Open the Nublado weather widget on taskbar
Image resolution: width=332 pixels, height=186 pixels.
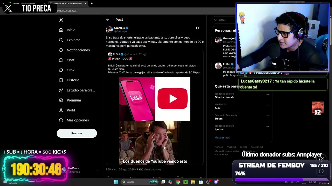(x=9, y=182)
